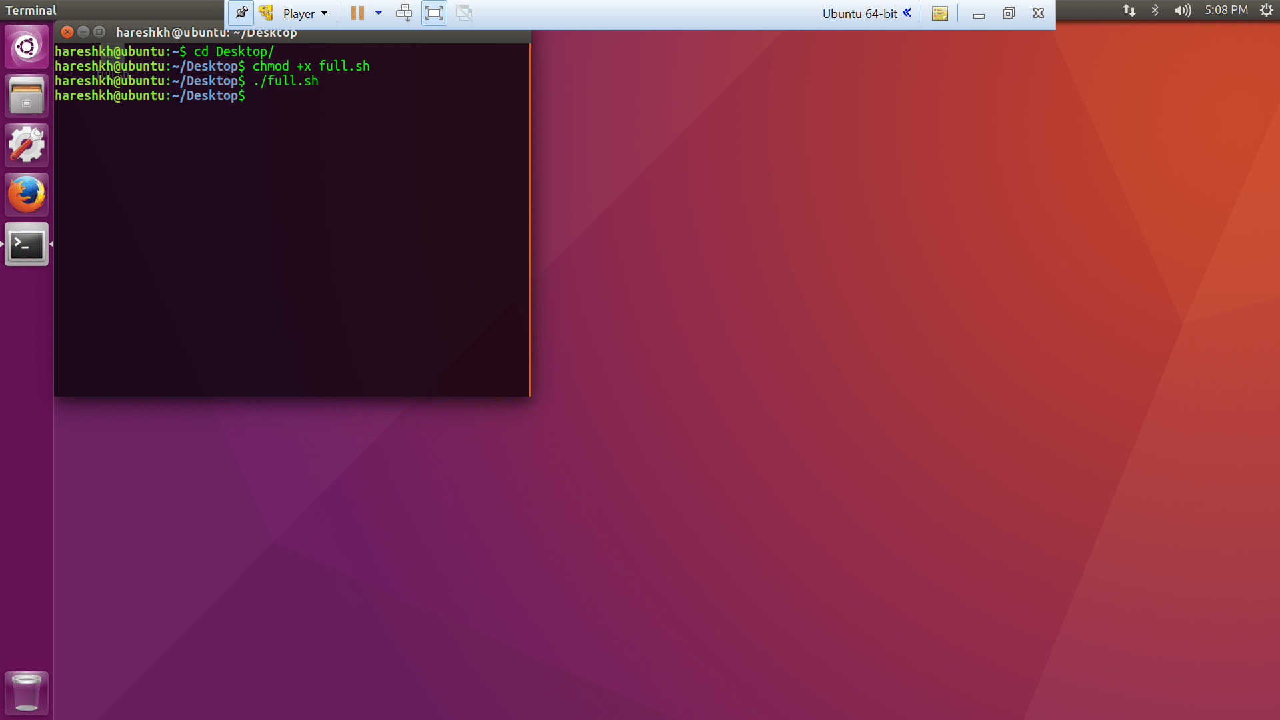Viewport: 1280px width, 720px height.
Task: Open Terminal from the launcher
Action: point(27,245)
